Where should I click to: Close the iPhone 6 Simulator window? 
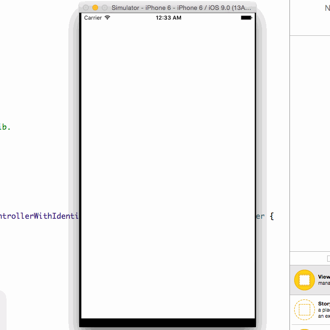(86, 8)
